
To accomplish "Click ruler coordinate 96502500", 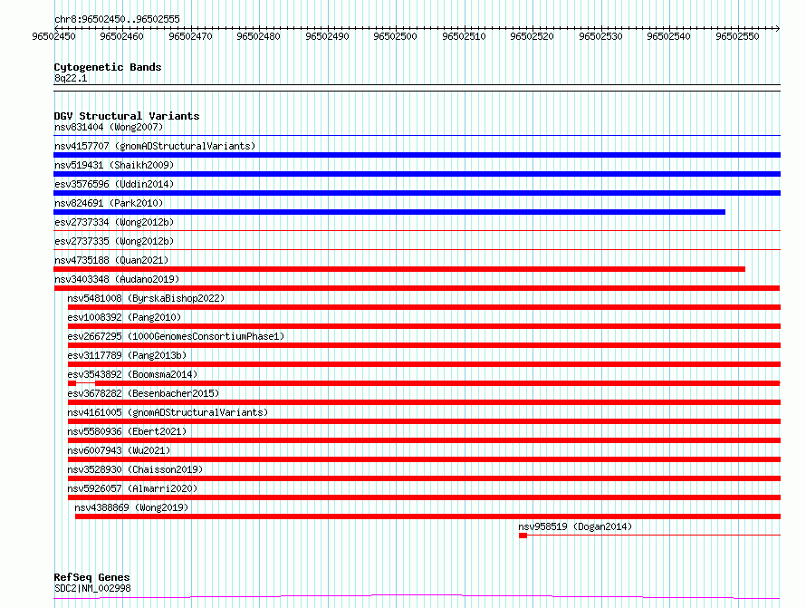I will pos(395,36).
